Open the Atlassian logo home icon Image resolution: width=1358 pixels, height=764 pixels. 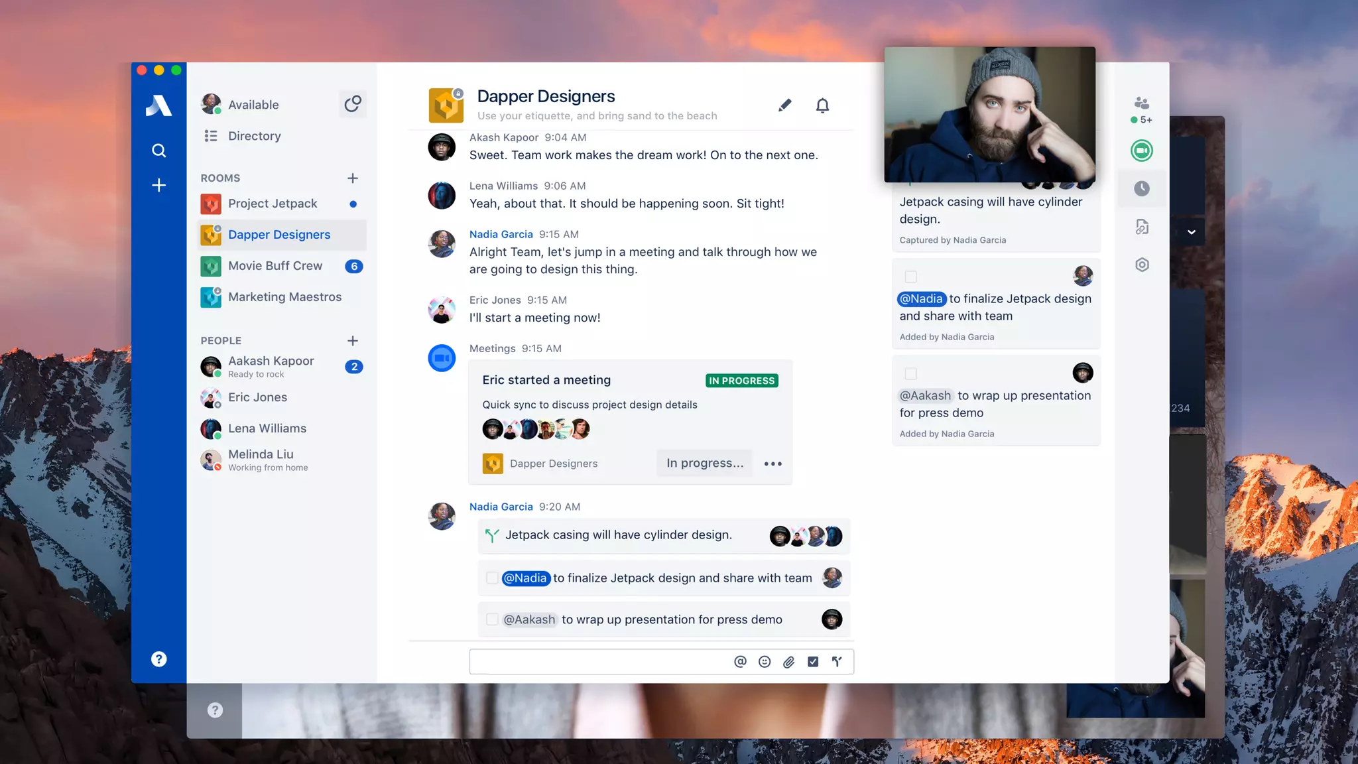point(158,105)
